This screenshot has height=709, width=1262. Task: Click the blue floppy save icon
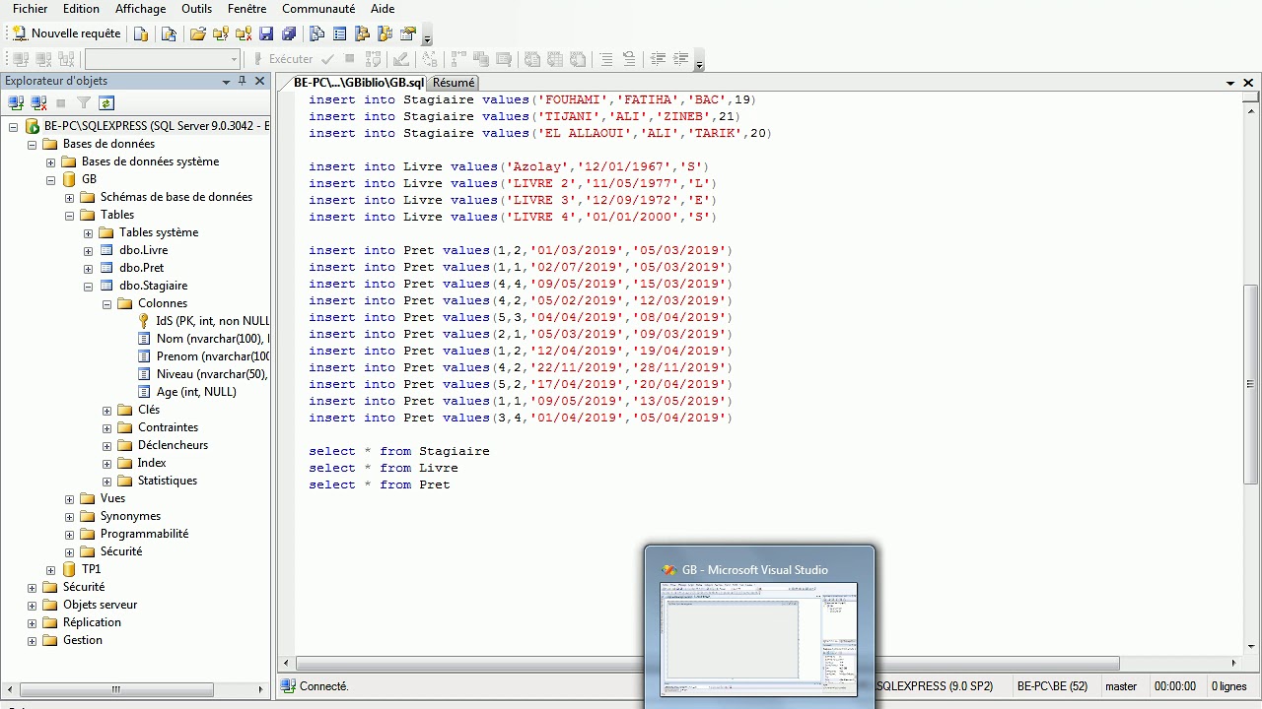click(x=266, y=33)
